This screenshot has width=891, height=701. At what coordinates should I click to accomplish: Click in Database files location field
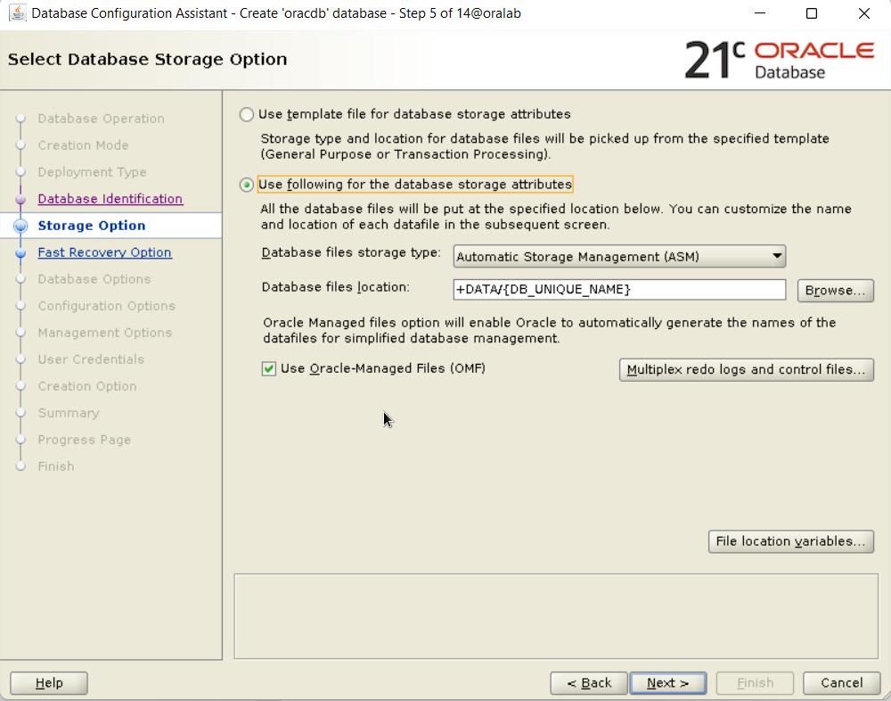click(x=618, y=290)
